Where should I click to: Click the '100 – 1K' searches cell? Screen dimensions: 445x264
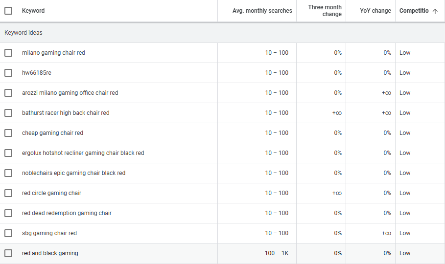click(277, 253)
